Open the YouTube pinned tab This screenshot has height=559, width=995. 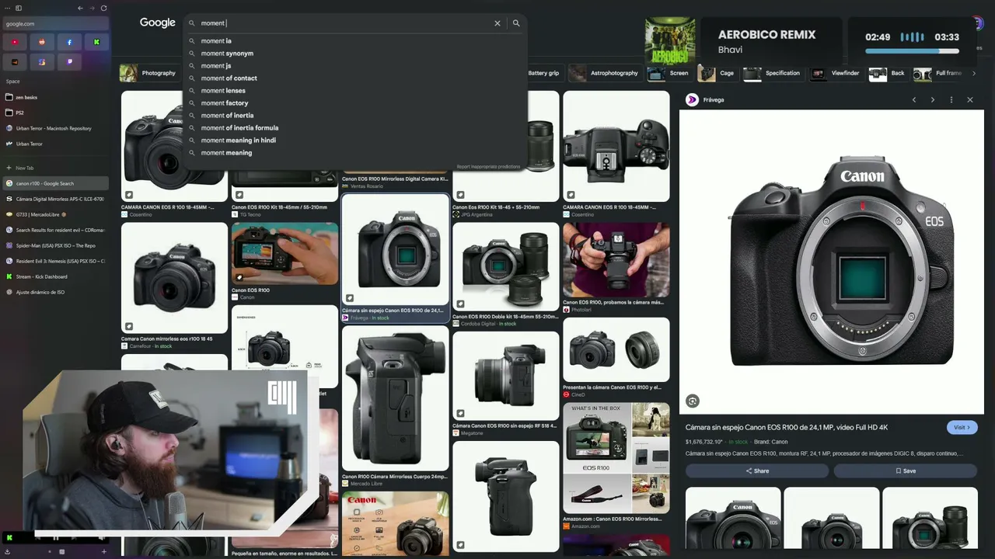[15, 42]
